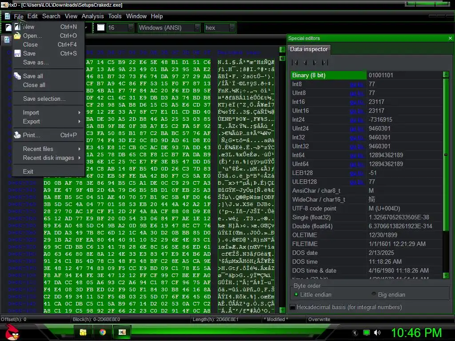Click the go-to link in the Int32 row
The width and height of the screenshot is (455, 341).
(356, 138)
